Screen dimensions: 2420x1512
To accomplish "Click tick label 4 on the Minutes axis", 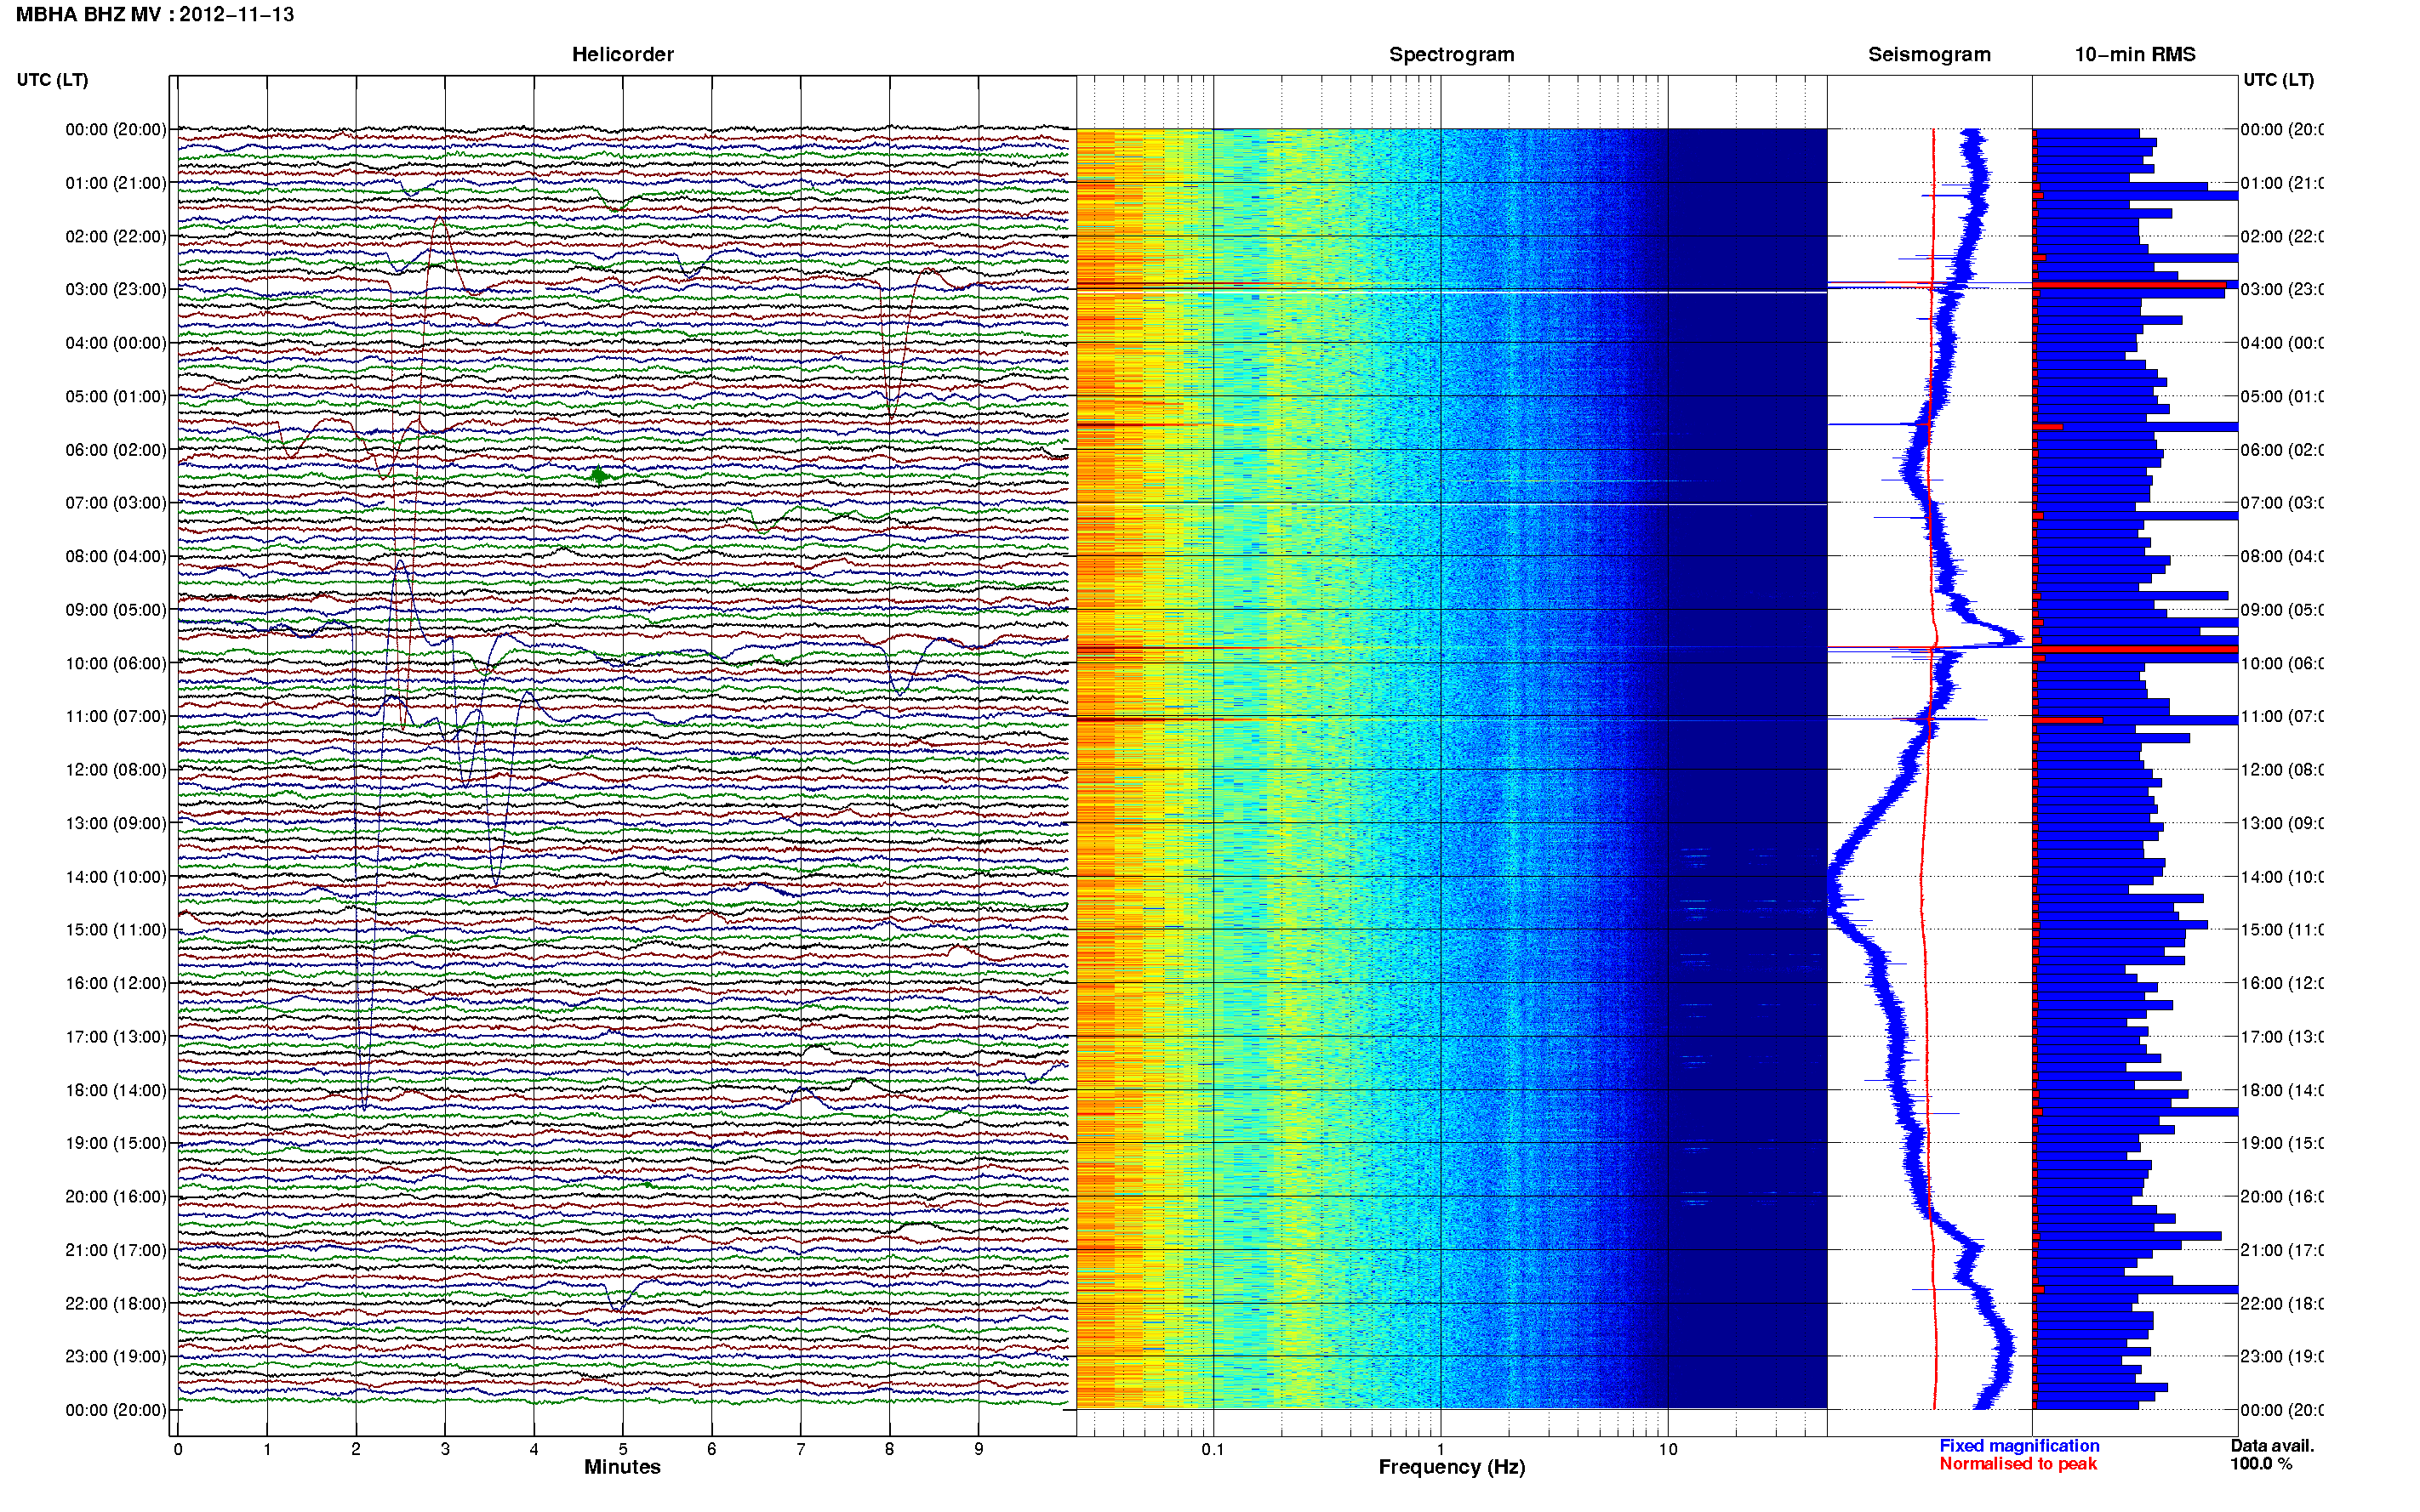I will [534, 1450].
